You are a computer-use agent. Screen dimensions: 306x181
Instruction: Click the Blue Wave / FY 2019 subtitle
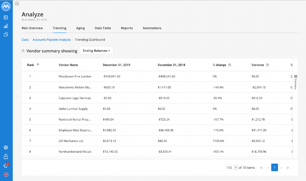coord(34,20)
